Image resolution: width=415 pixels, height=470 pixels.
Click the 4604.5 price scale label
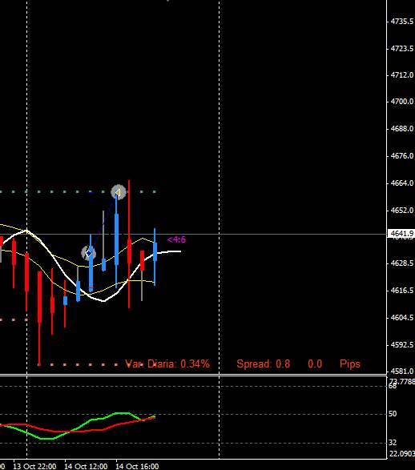tap(402, 317)
